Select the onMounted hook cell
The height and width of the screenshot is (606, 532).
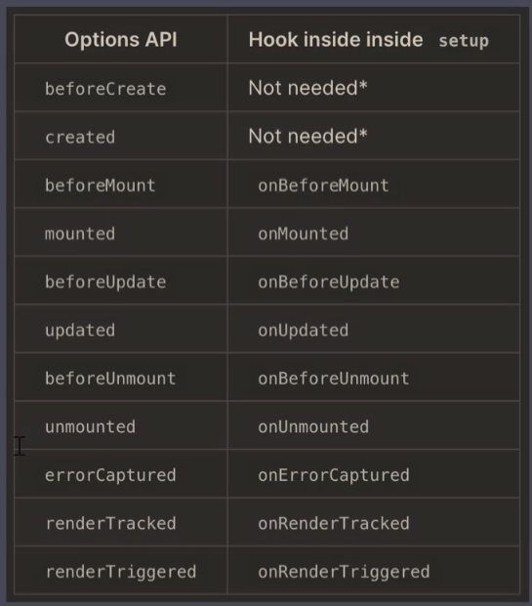click(x=304, y=234)
